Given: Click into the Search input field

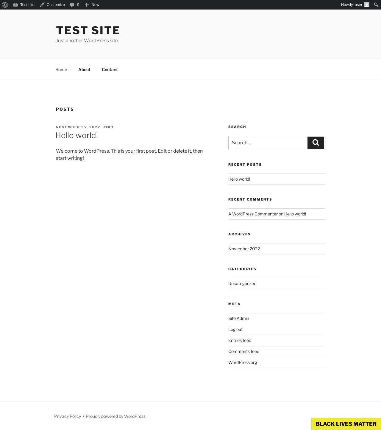Looking at the screenshot, I should [x=268, y=143].
